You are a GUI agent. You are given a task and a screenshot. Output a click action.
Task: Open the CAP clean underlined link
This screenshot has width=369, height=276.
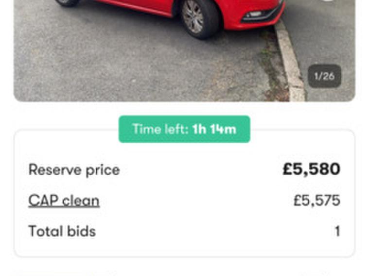(64, 201)
